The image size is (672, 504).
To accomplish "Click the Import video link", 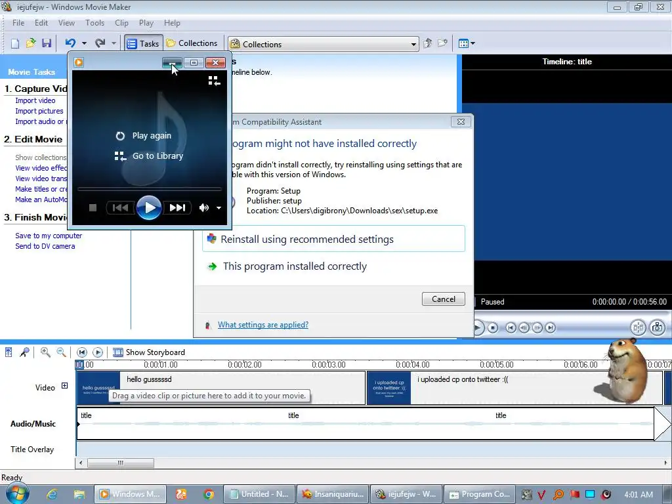I will point(35,100).
